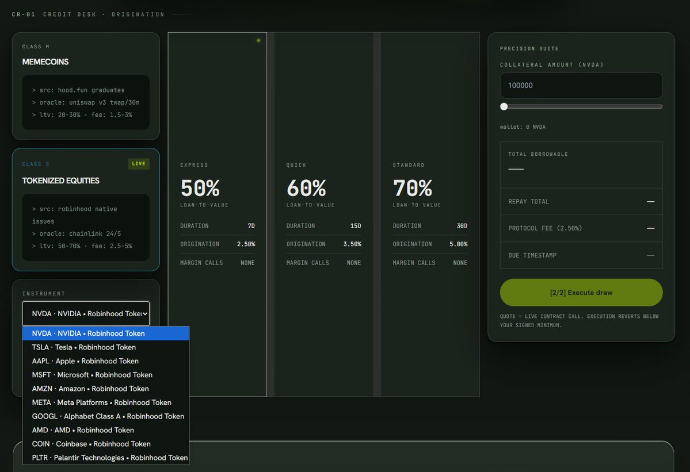The width and height of the screenshot is (690, 472).
Task: Click the Due Timestamp row
Action: pyautogui.click(x=581, y=255)
